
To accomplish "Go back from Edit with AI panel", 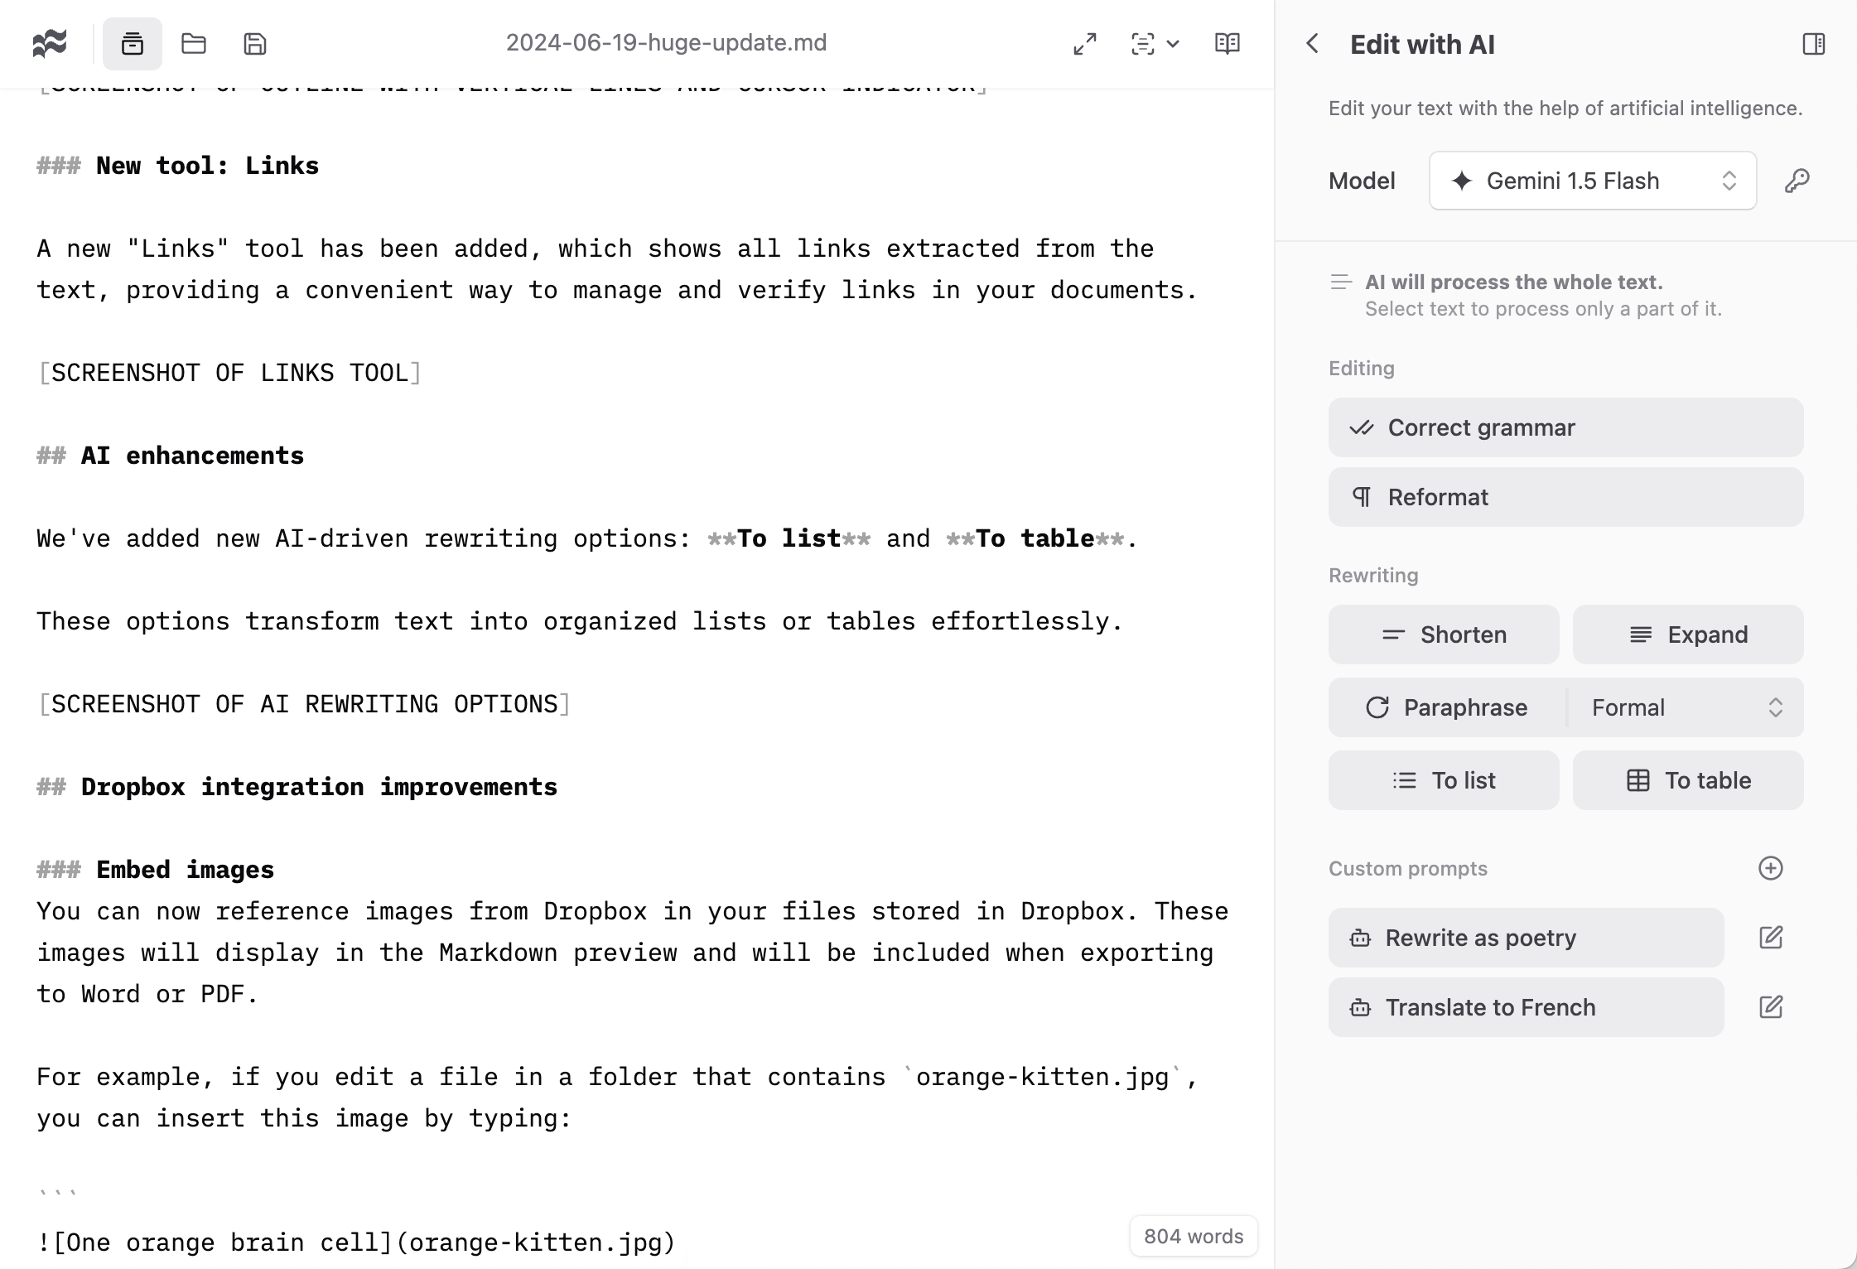I will coord(1312,44).
